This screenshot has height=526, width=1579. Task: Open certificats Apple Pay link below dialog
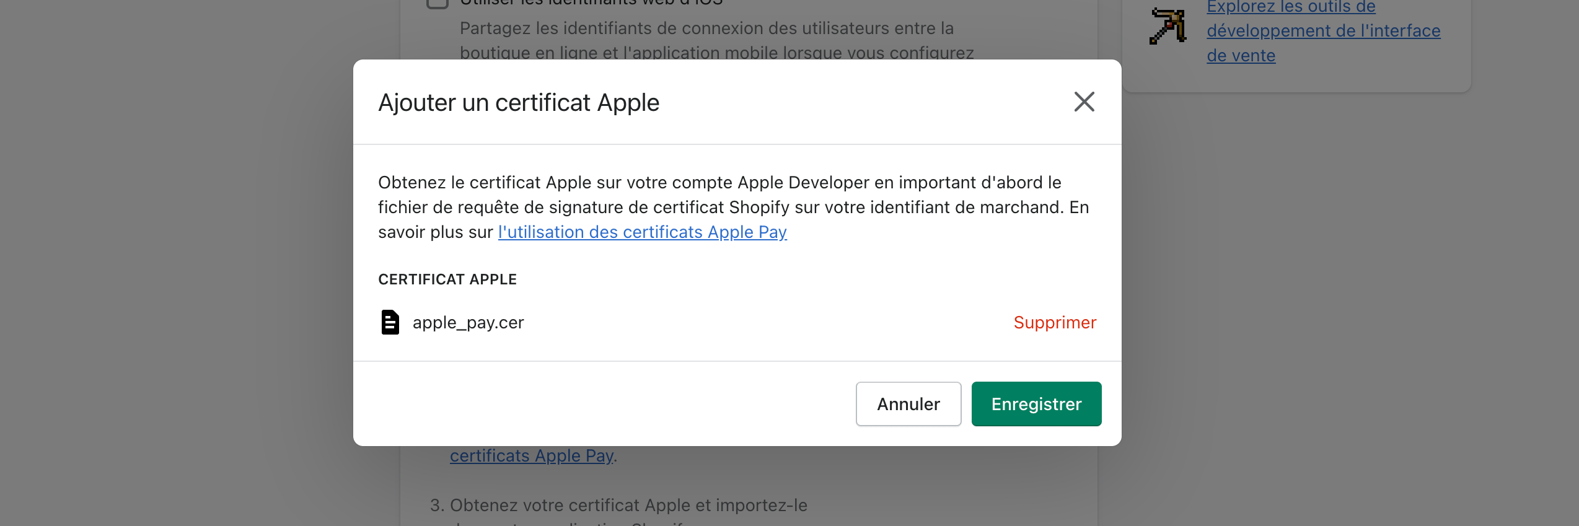click(532, 455)
